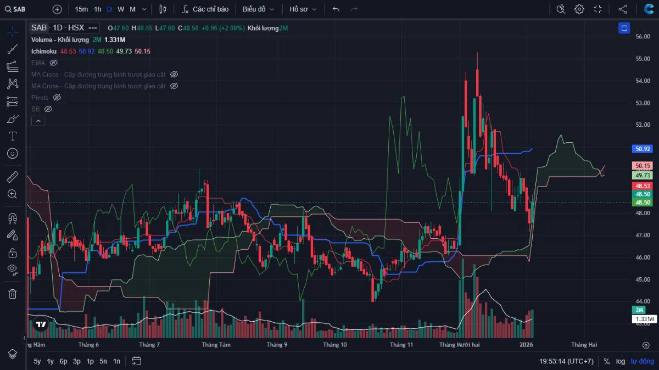Switch to the 1h timeframe

tap(97, 9)
